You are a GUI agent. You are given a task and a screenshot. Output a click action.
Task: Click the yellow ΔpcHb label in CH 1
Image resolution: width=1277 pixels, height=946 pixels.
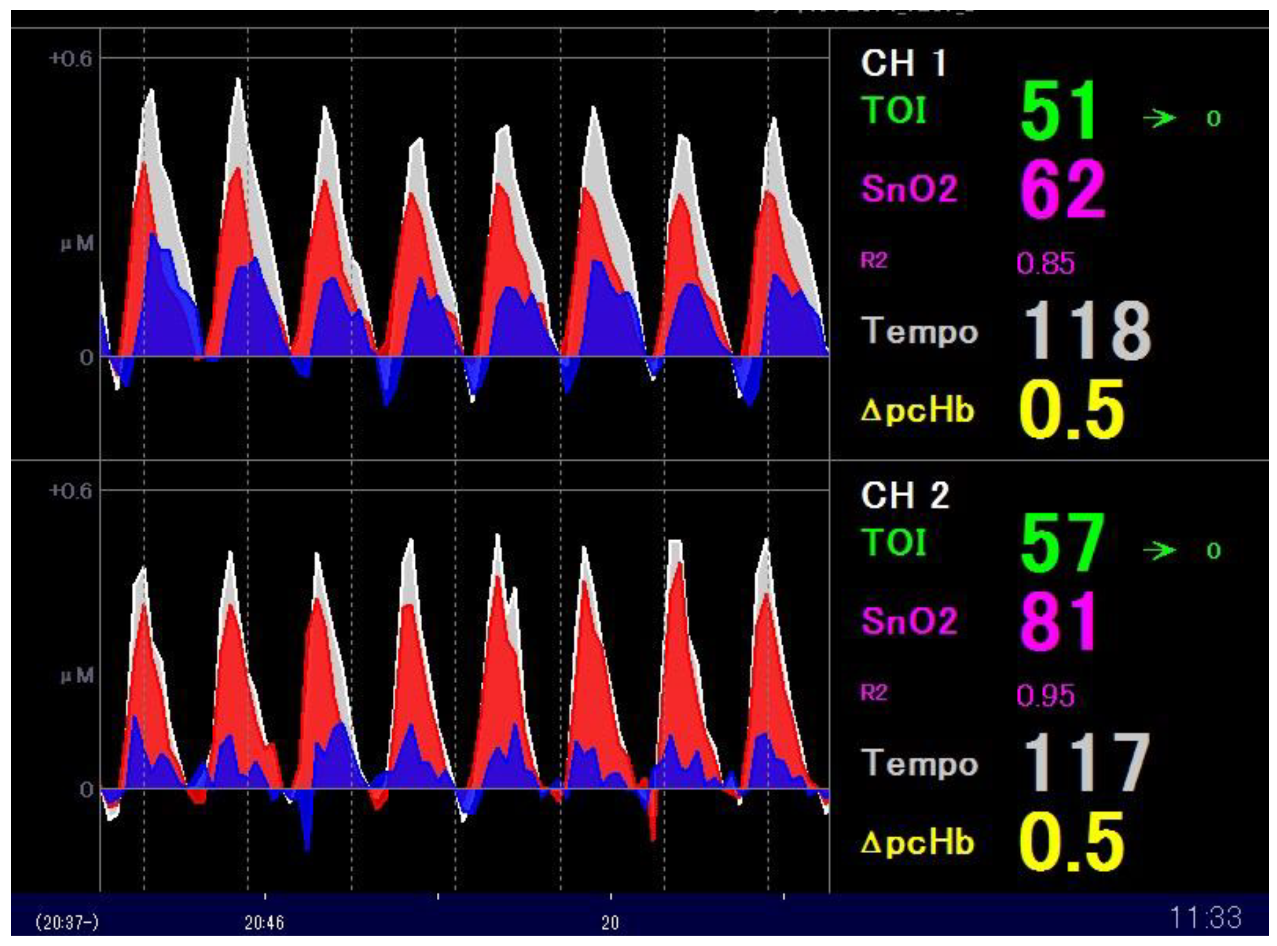[918, 410]
